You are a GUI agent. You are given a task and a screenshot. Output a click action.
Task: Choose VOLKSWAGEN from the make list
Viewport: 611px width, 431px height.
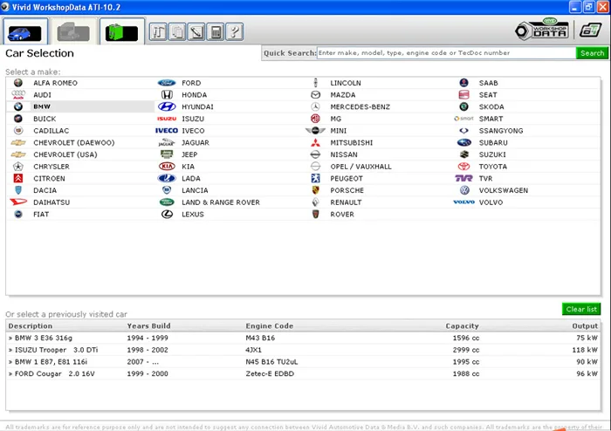pyautogui.click(x=503, y=190)
